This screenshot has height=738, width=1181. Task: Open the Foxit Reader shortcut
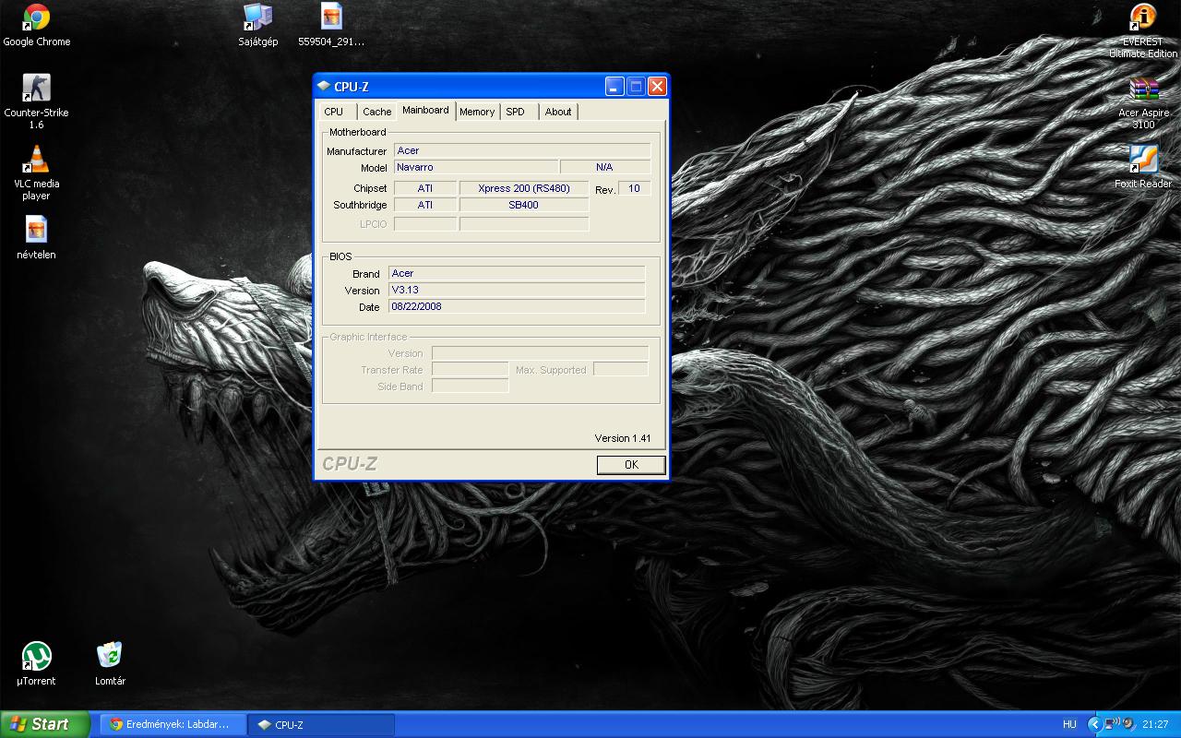[1143, 166]
